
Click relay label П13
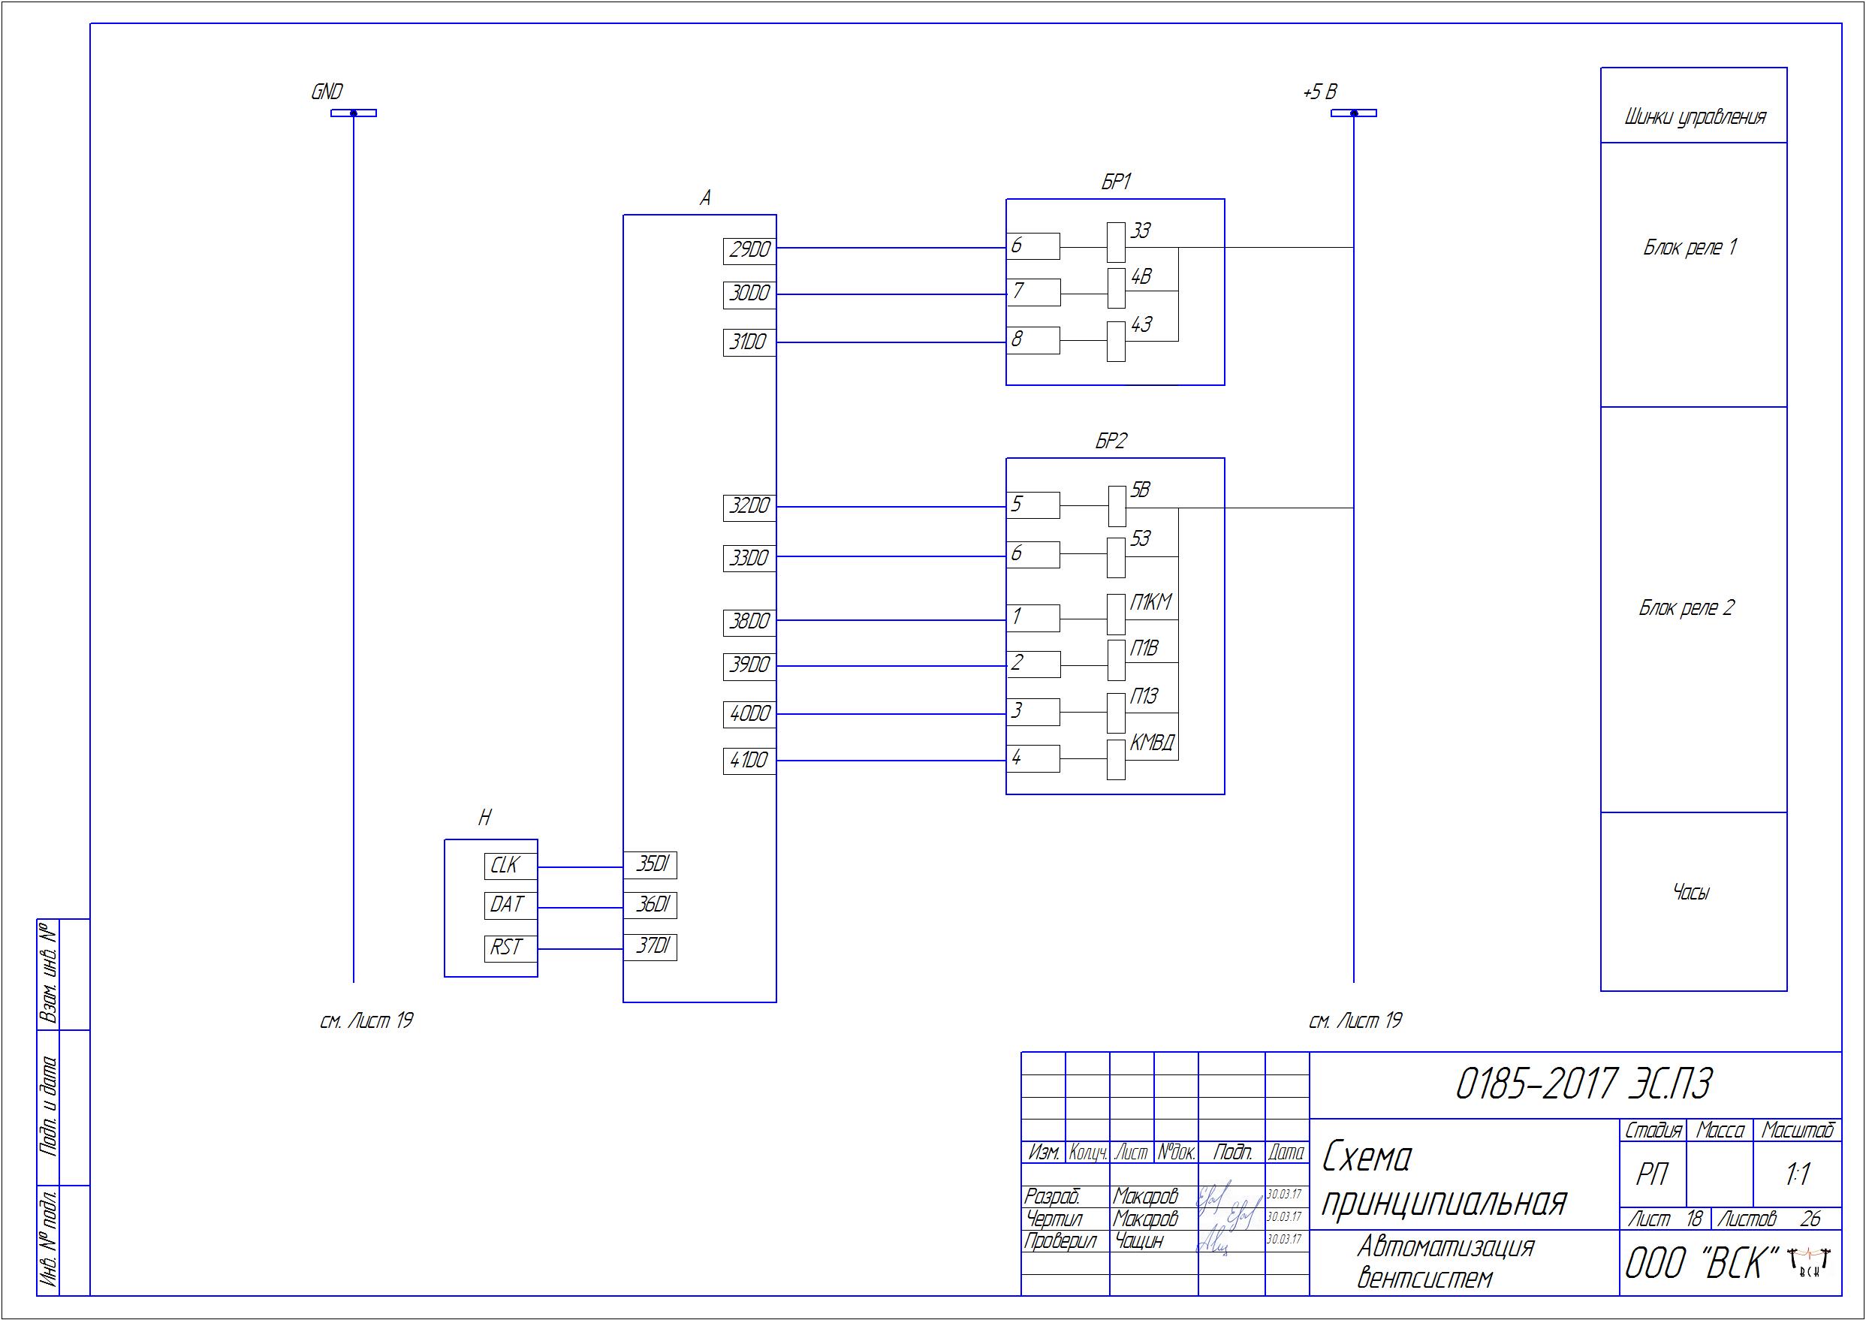[1144, 697]
